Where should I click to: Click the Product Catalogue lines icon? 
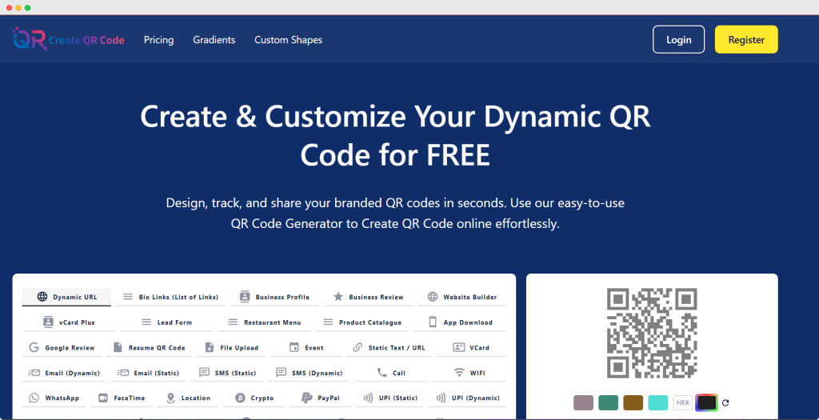point(328,322)
